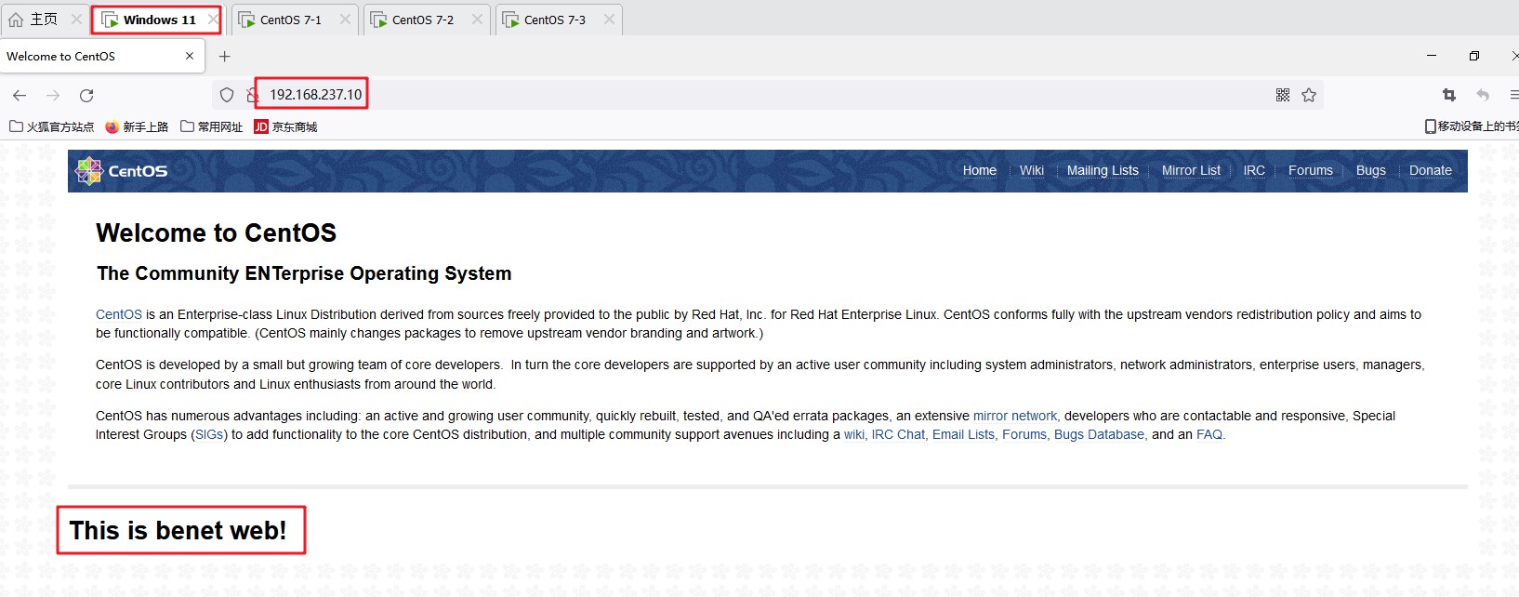Image resolution: width=1519 pixels, height=597 pixels.
Task: Open the Mirror List nav link
Action: tap(1191, 170)
